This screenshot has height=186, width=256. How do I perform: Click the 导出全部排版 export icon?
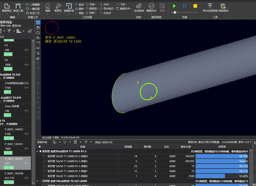point(210,6)
